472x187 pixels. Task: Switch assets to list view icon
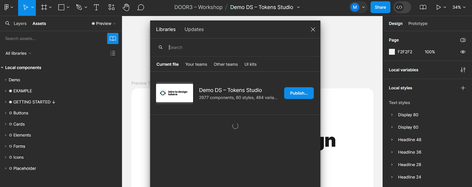pyautogui.click(x=113, y=53)
